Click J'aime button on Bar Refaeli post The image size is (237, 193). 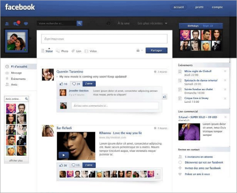[x=89, y=165]
